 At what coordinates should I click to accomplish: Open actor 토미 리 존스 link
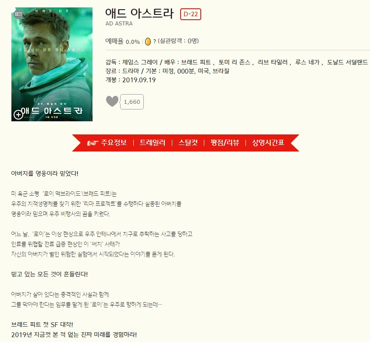(x=234, y=62)
